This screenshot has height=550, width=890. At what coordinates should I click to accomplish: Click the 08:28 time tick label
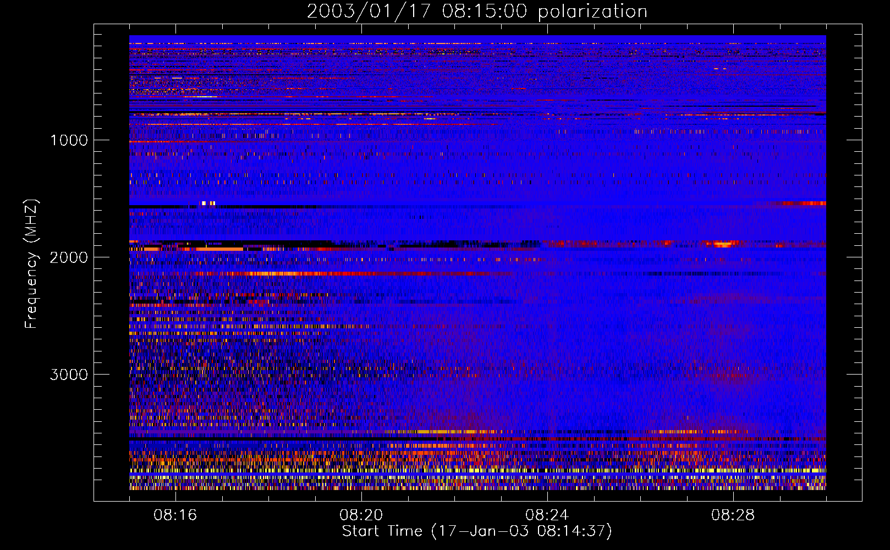[x=733, y=515]
